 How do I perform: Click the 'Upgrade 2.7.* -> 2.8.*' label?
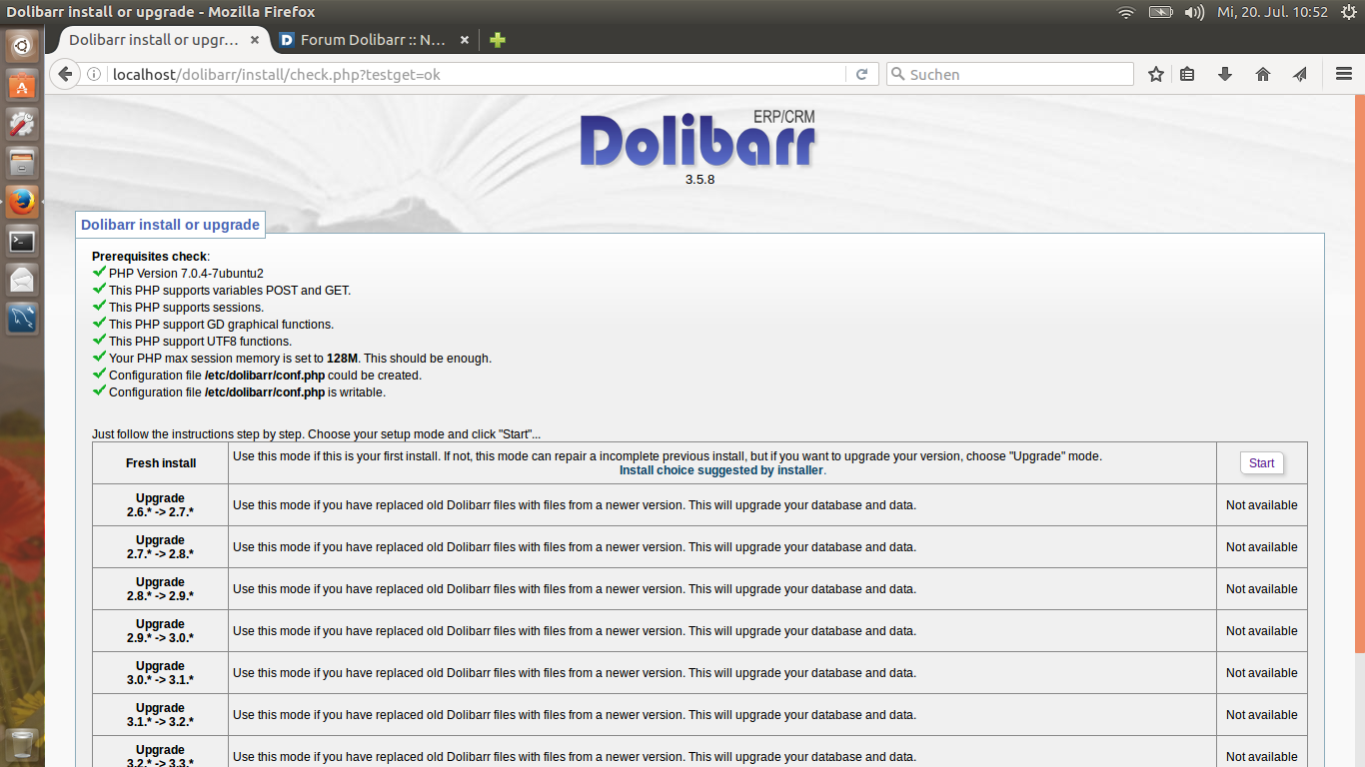[x=161, y=547]
